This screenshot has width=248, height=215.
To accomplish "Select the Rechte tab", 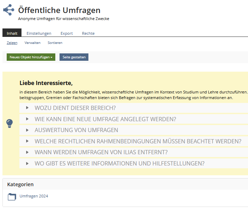I will pos(88,33).
